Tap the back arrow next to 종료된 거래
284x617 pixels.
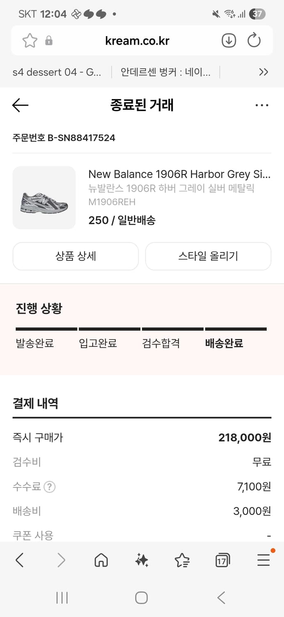[20, 105]
